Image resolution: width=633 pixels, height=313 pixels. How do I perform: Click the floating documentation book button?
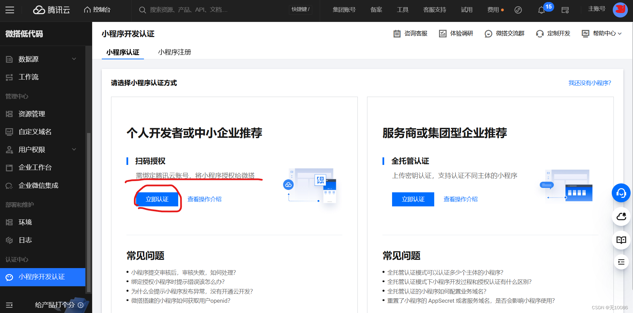[x=621, y=240]
